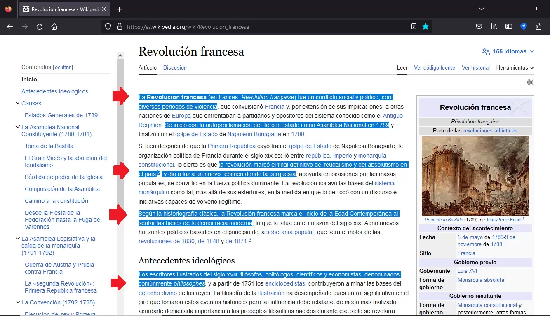Collapse the Causas section chevron
This screenshot has width=550, height=316.
[17, 103]
